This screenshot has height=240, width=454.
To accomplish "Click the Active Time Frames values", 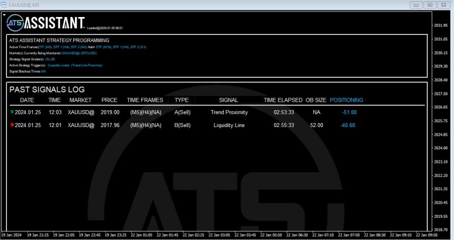I will pos(92,47).
